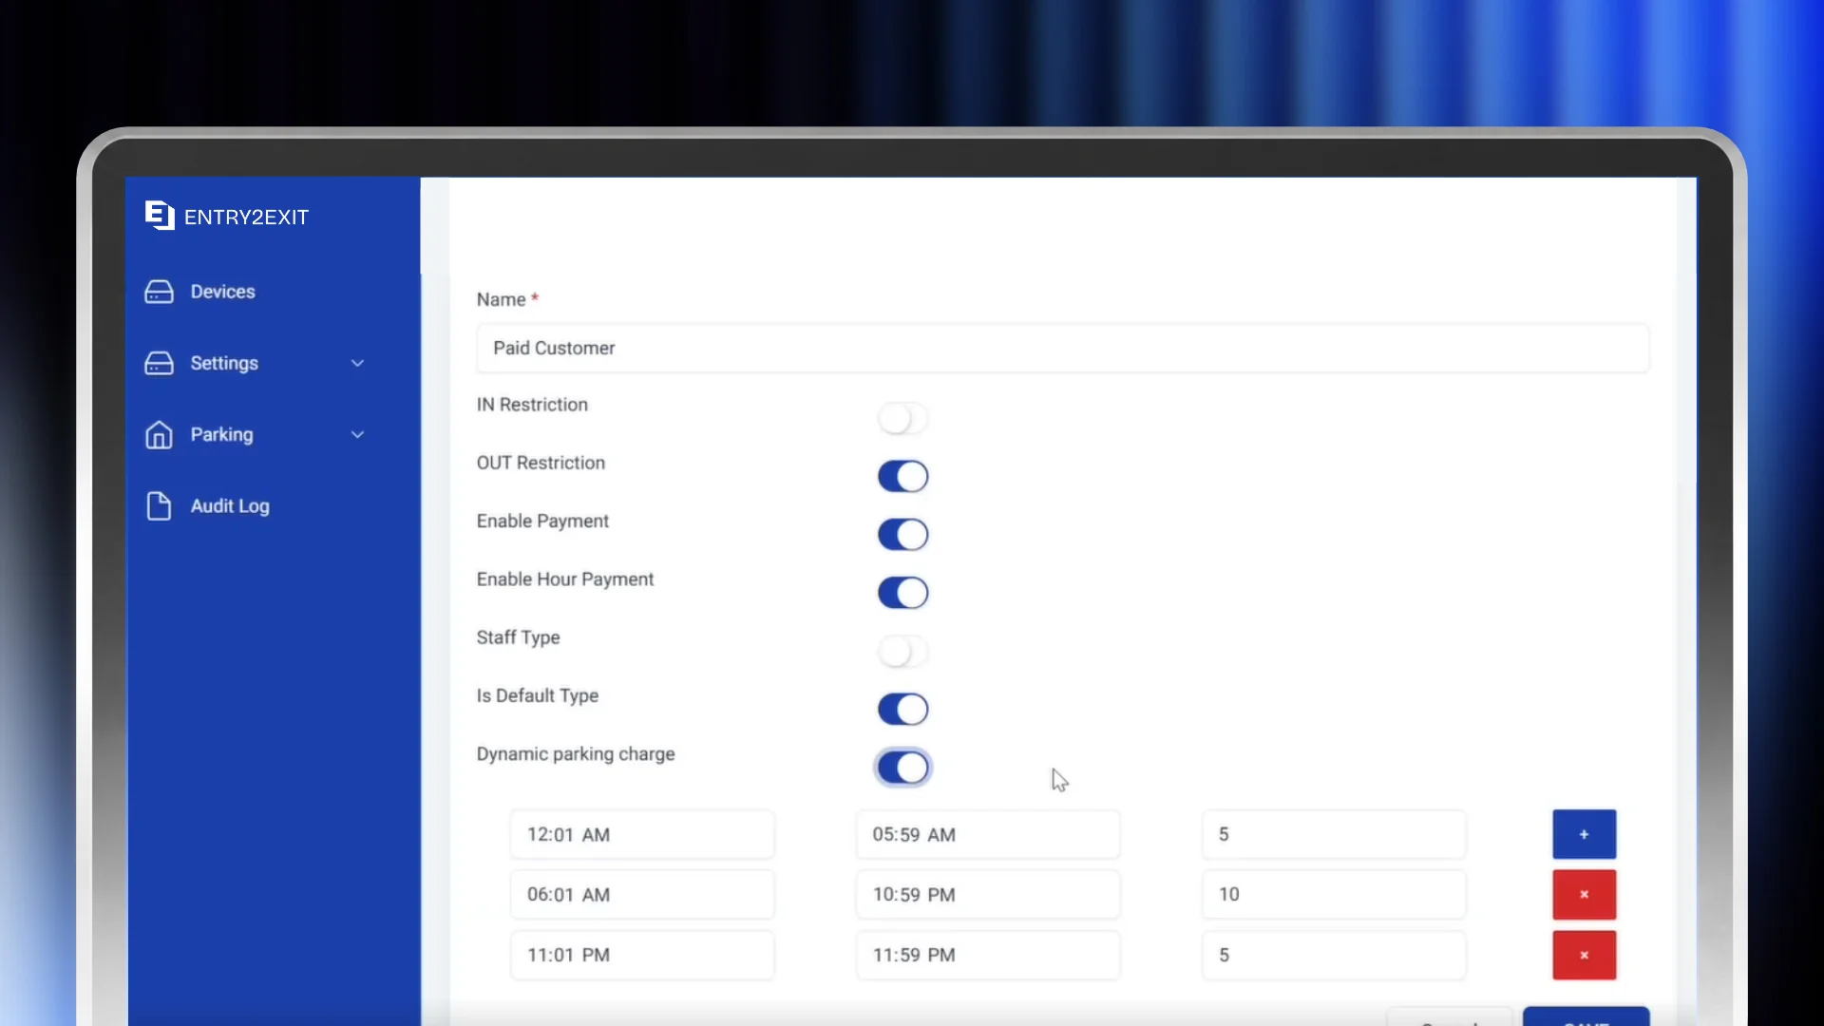
Task: Expand the Parking menu chevron
Action: point(357,434)
